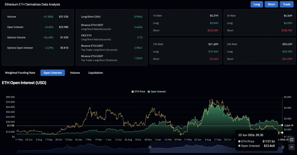Click the Open Interest value $23.98B
Image resolution: width=297 pixels, height=155 pixels.
pyautogui.click(x=63, y=27)
